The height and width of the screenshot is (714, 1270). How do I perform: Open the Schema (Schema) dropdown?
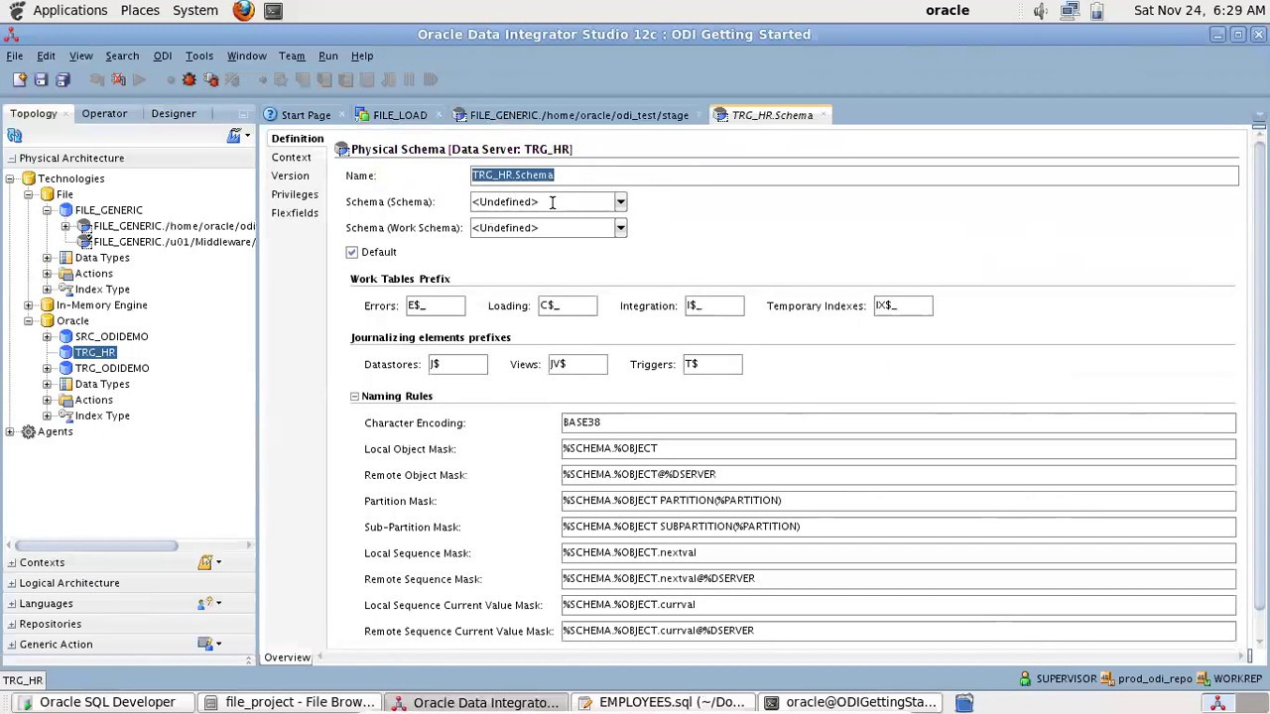[620, 202]
